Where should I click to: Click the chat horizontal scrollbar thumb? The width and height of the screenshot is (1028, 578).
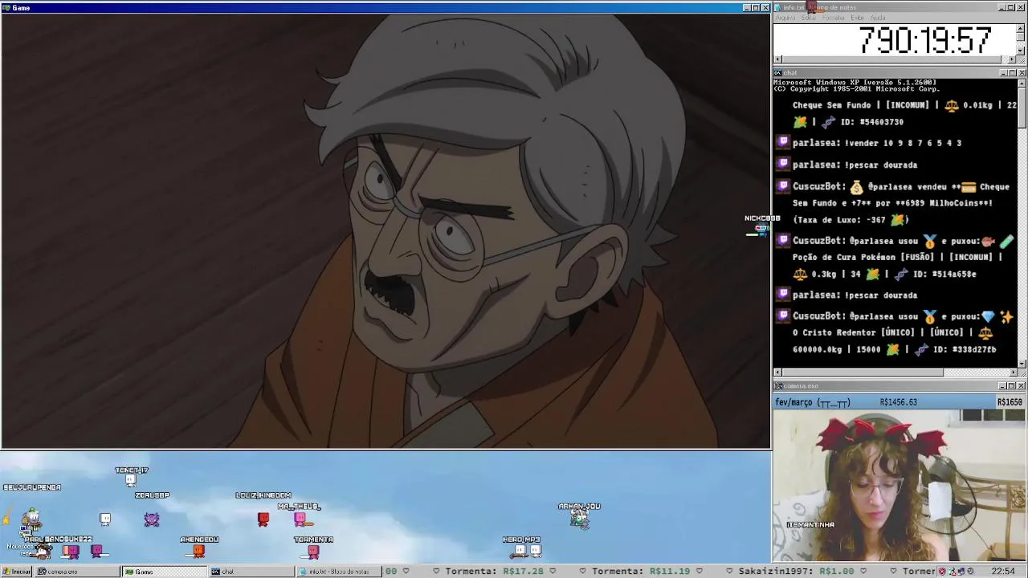coord(863,372)
